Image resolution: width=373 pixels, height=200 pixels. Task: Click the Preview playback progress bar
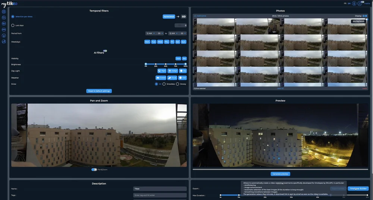280,169
